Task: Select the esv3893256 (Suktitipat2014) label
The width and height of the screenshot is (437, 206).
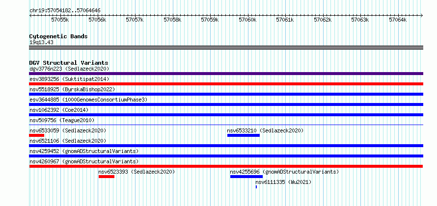Action: 69,79
